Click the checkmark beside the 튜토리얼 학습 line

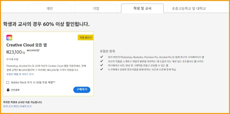coord(101,69)
